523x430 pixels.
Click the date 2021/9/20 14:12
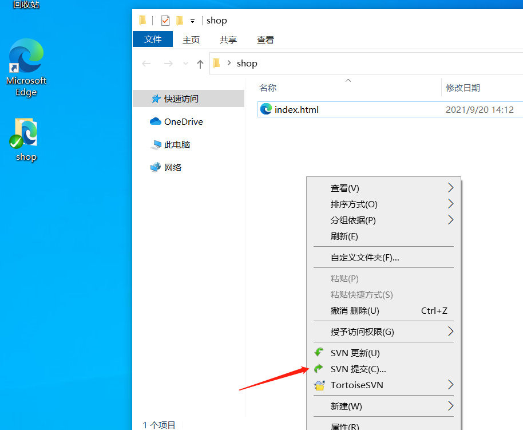480,109
